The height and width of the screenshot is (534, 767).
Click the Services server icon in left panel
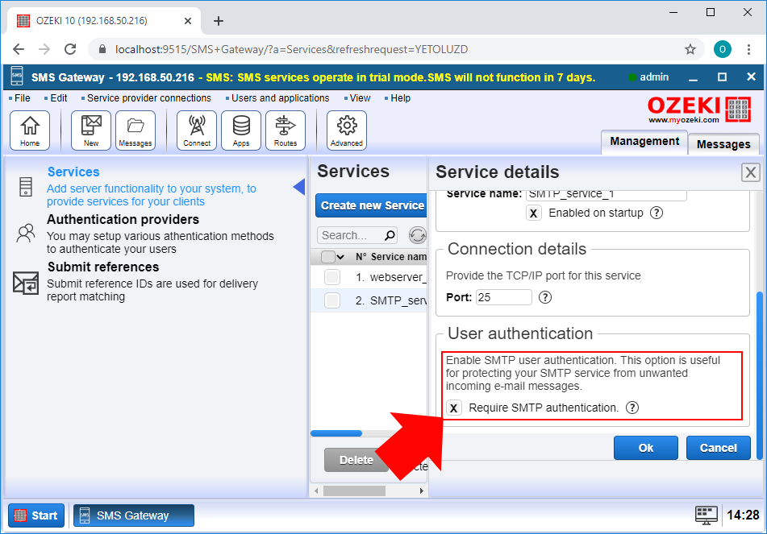pos(26,187)
